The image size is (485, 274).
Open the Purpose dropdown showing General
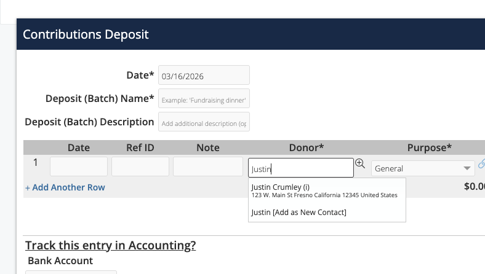[423, 168]
